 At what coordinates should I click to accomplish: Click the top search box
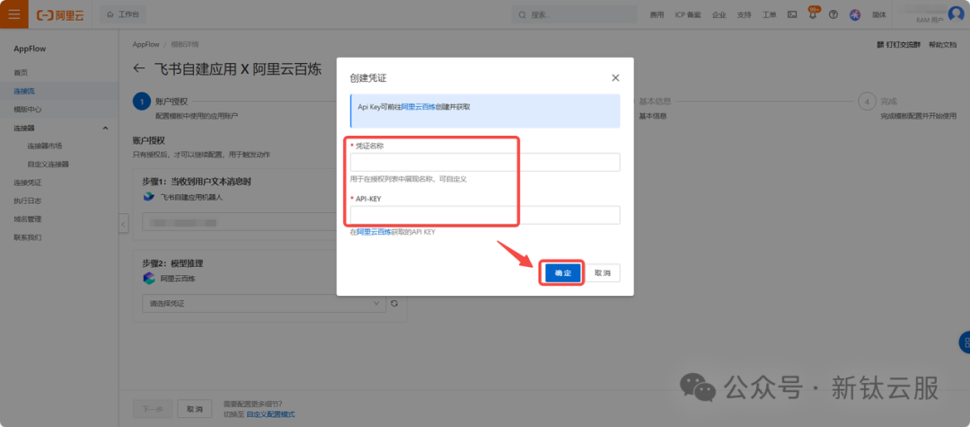point(574,14)
